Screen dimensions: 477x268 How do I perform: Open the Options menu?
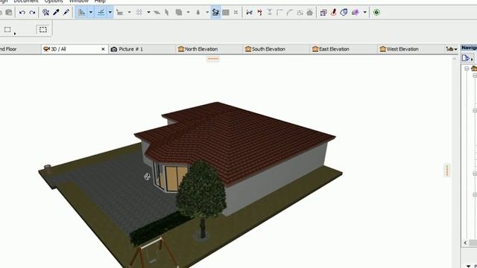pos(54,1)
